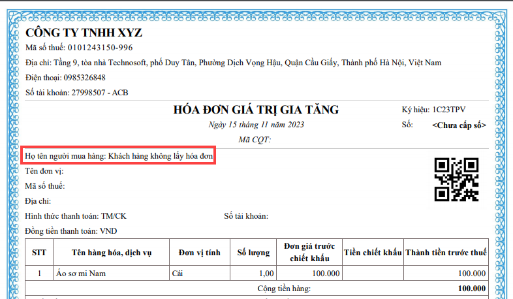Click the HÓA ĐƠN GIÁ TRỊ GIA TĂNG title
Screen dimensions: 513x299
(x=256, y=109)
